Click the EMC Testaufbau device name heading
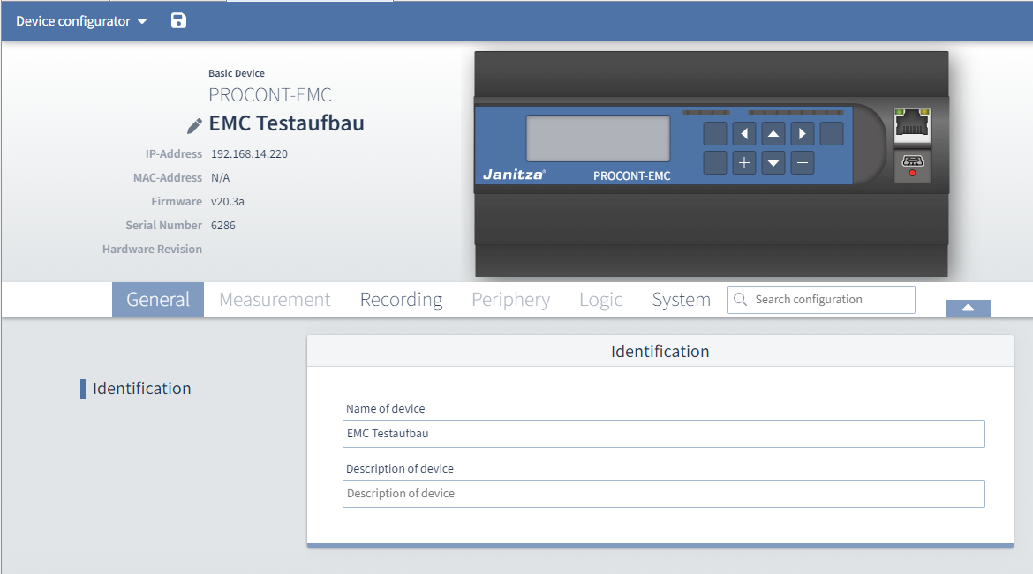Image resolution: width=1033 pixels, height=574 pixels. (286, 123)
